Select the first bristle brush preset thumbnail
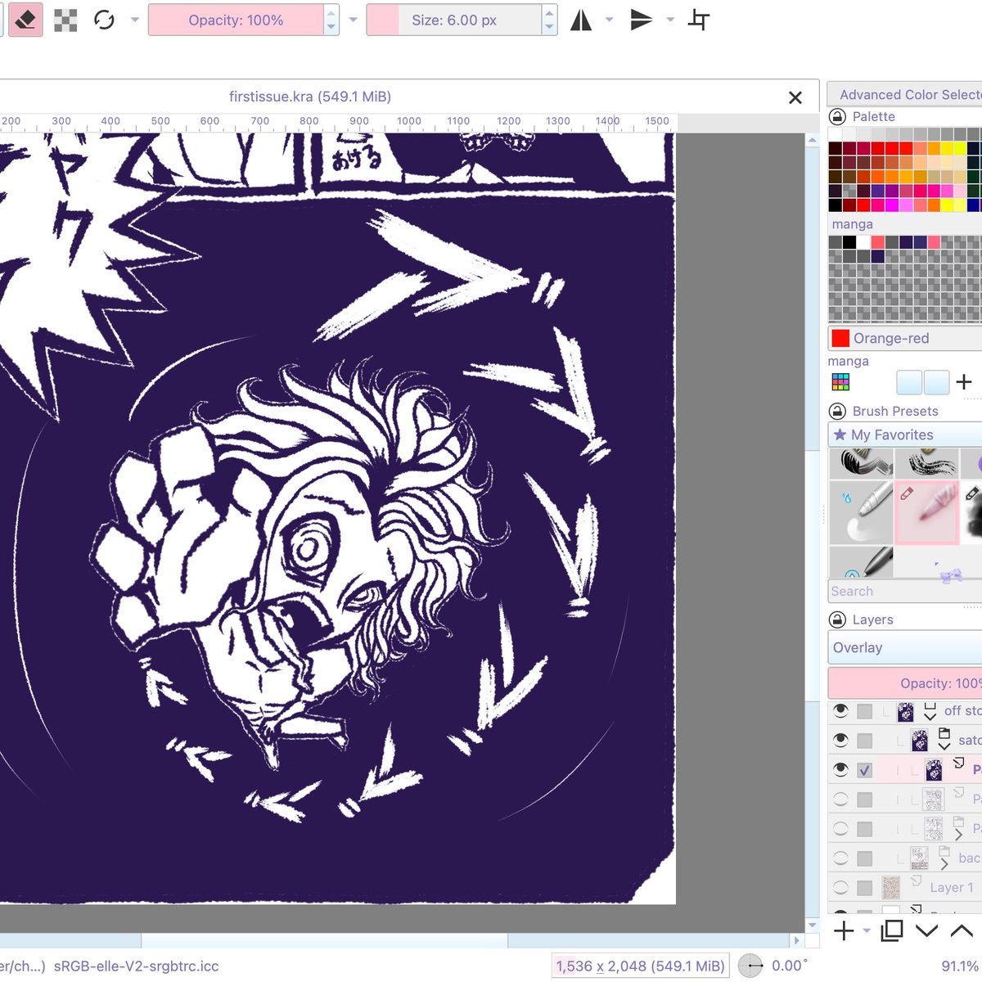Viewport: 982px width, 982px height. [861, 463]
